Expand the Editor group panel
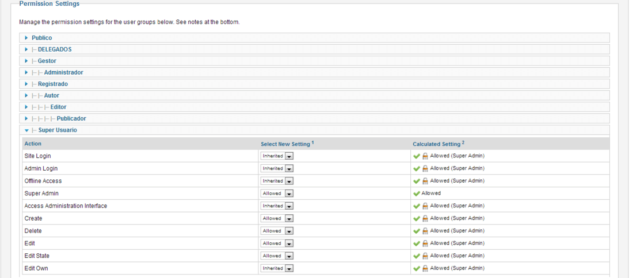This screenshot has height=278, width=633. click(x=314, y=107)
